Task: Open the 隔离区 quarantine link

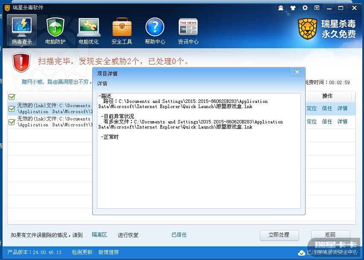Action: (x=99, y=235)
